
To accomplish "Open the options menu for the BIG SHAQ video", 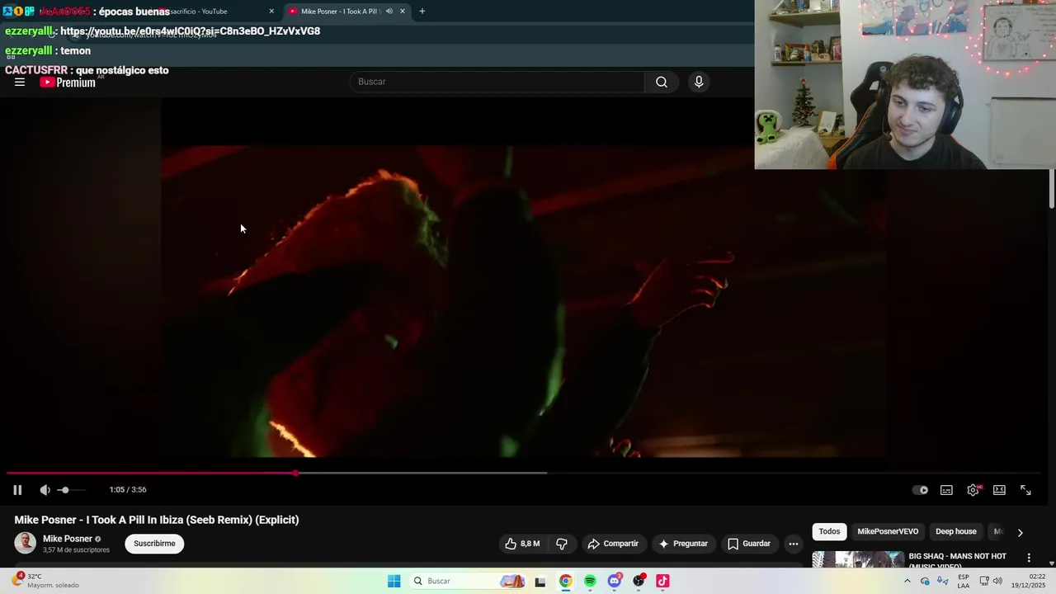I will pos(1029,558).
